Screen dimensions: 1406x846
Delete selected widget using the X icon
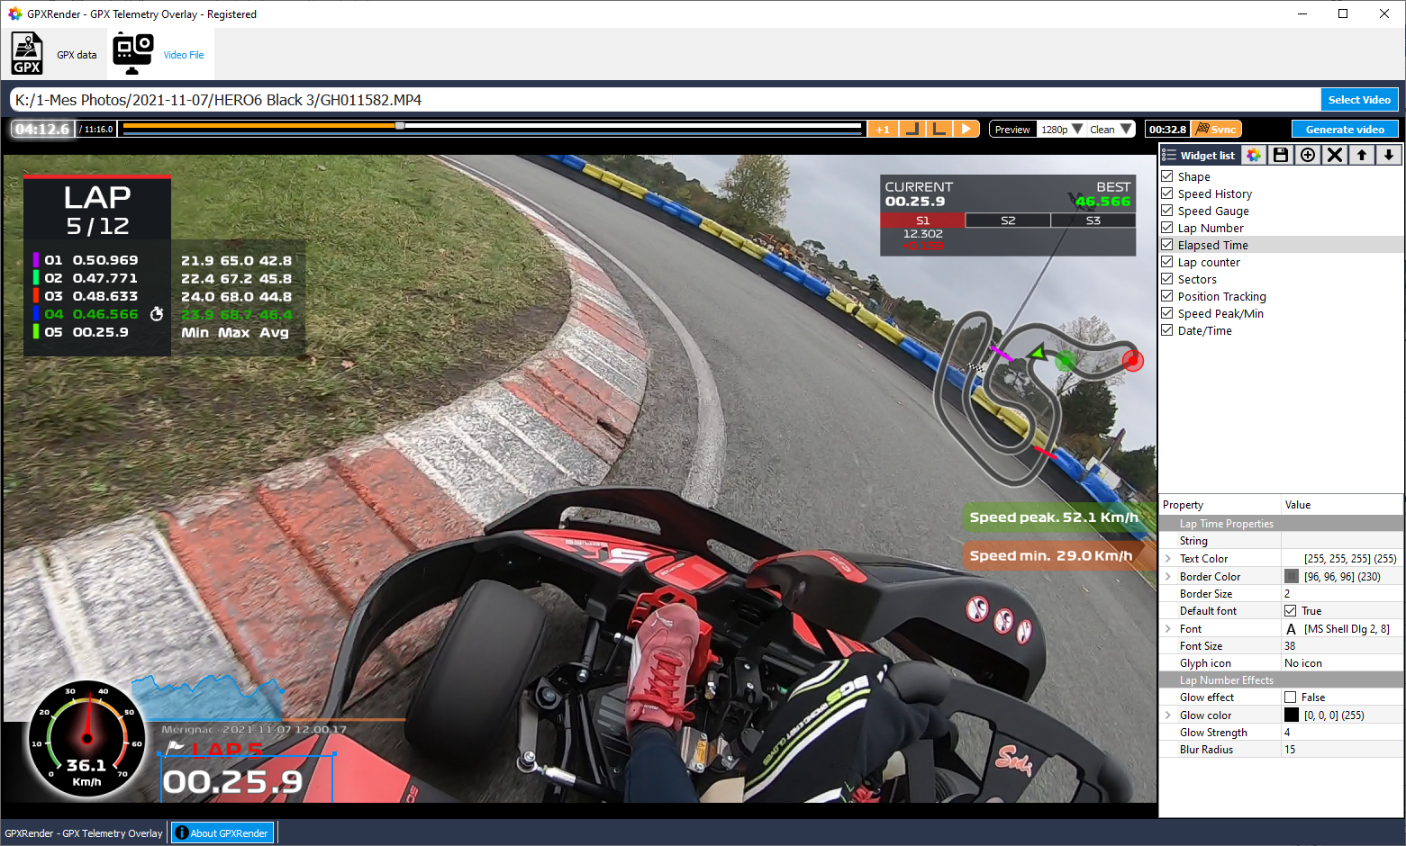click(x=1334, y=155)
